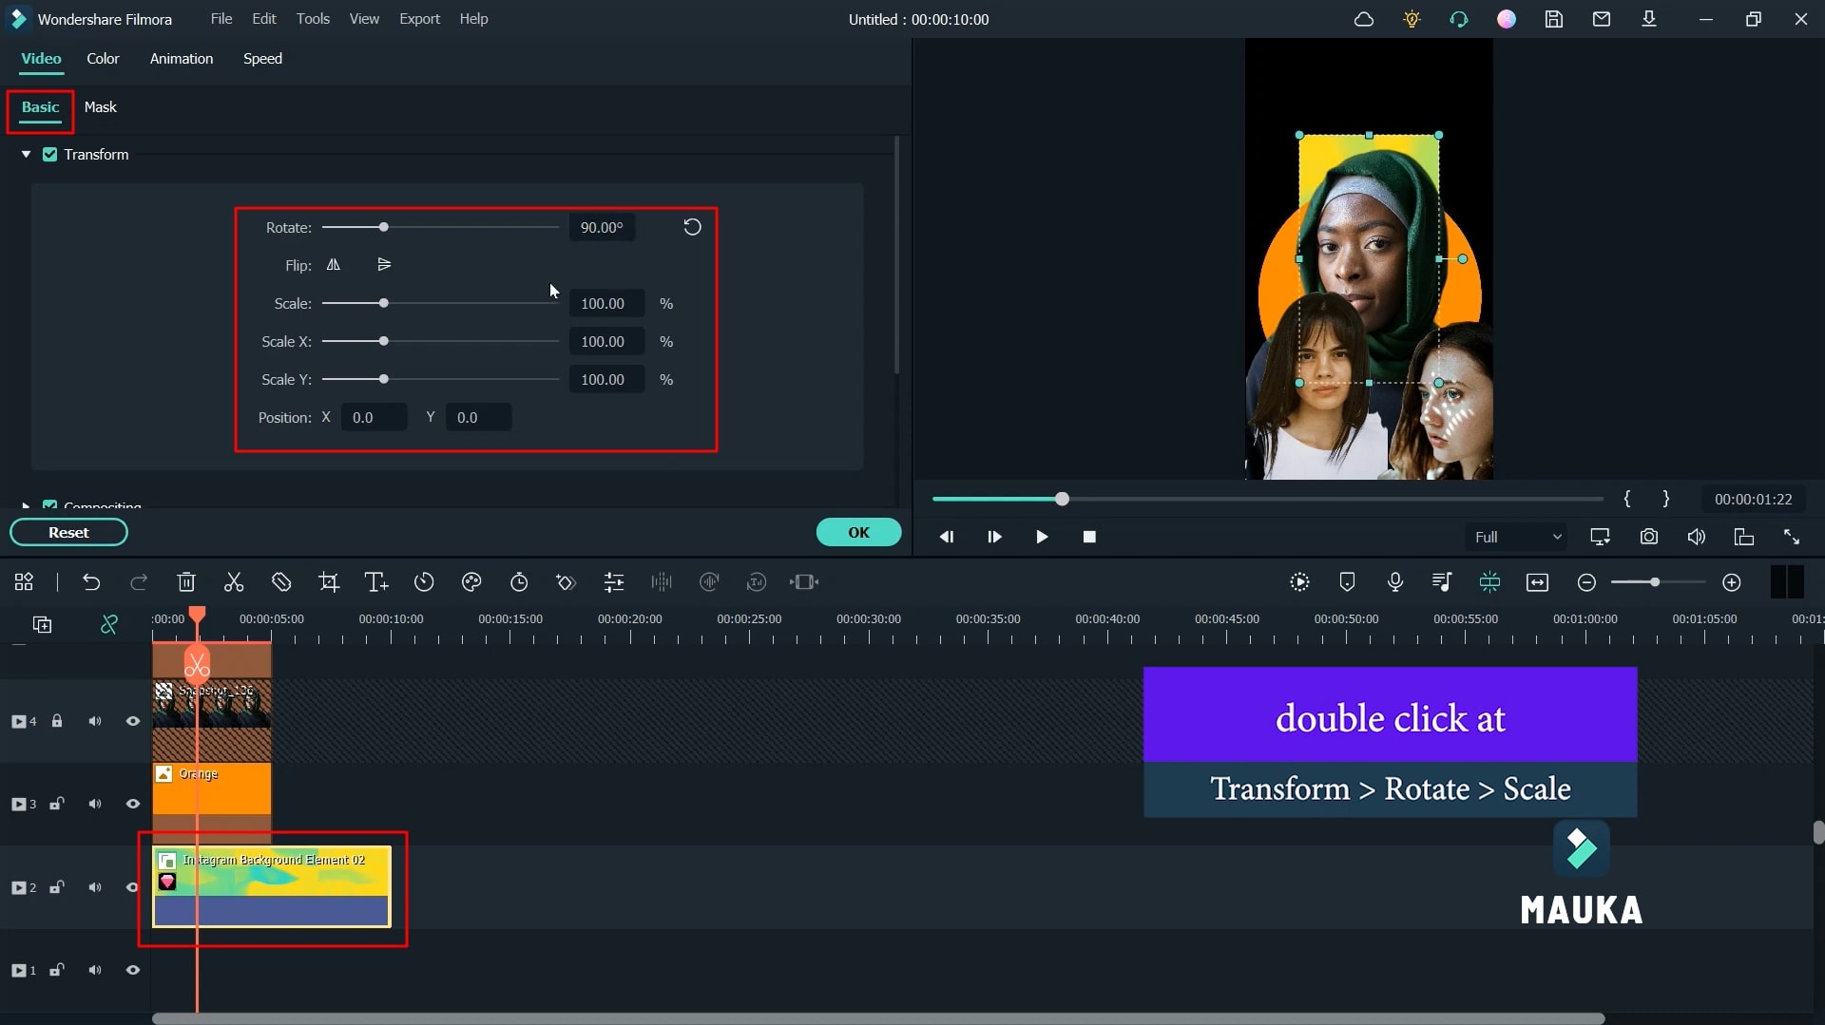
Task: Record voiceover with the microphone icon
Action: point(1394,582)
